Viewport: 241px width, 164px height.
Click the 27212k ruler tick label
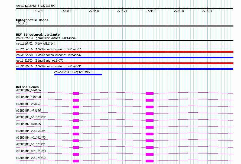point(179,11)
